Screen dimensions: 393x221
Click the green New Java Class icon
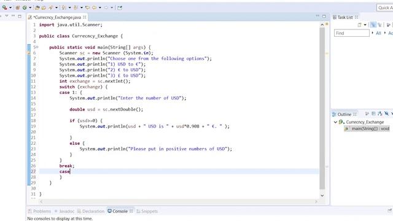25,7
